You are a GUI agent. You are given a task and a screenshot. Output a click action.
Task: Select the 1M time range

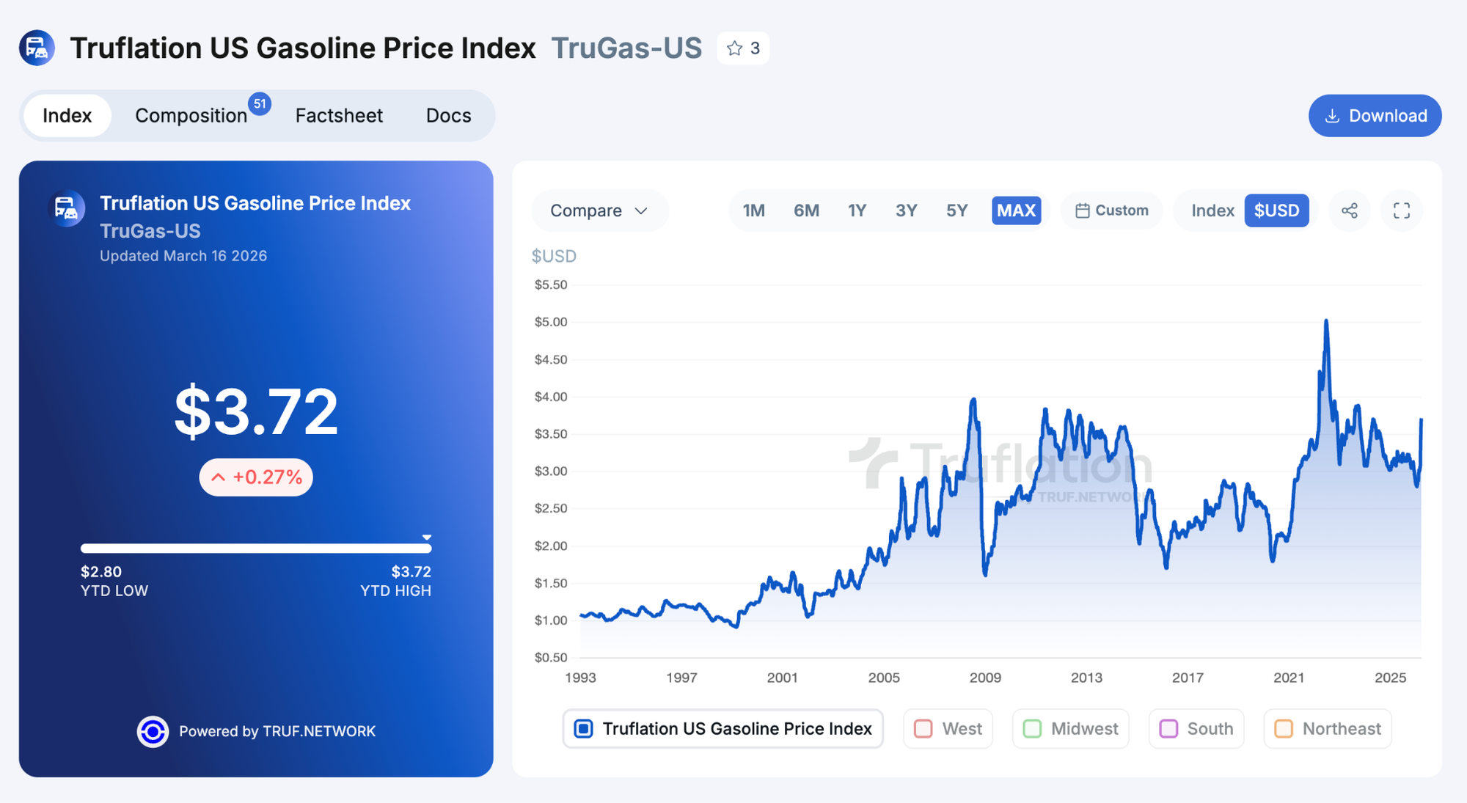tap(753, 211)
